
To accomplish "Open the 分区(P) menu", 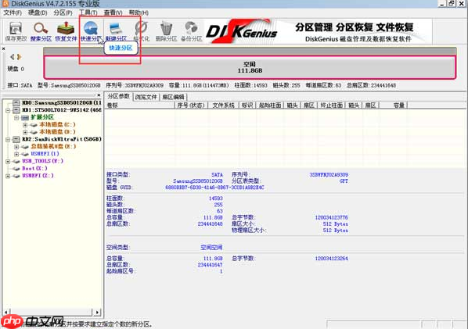I will click(x=63, y=13).
